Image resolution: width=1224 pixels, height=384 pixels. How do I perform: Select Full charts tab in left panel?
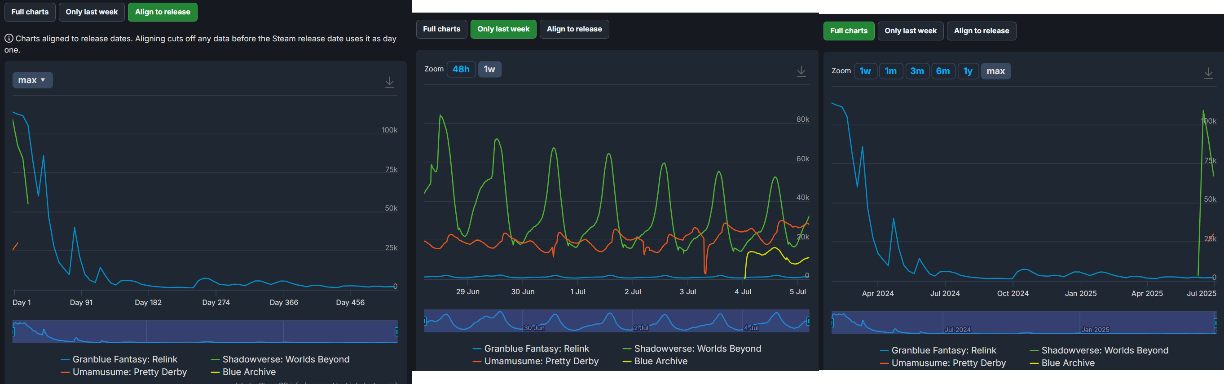pos(30,12)
